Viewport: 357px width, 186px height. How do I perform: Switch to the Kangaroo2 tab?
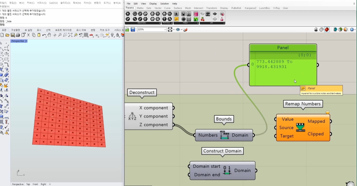[250, 8]
